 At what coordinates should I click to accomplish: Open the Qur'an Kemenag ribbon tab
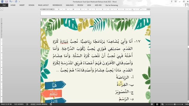[112, 5]
